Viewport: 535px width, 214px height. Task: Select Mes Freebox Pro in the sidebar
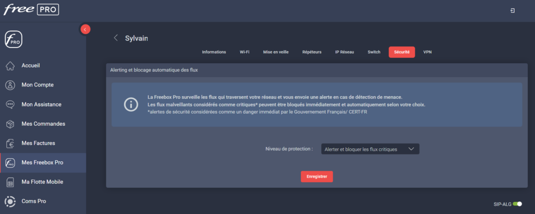[43, 162]
